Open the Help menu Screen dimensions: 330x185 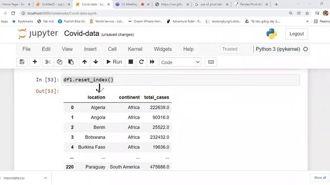point(188,49)
